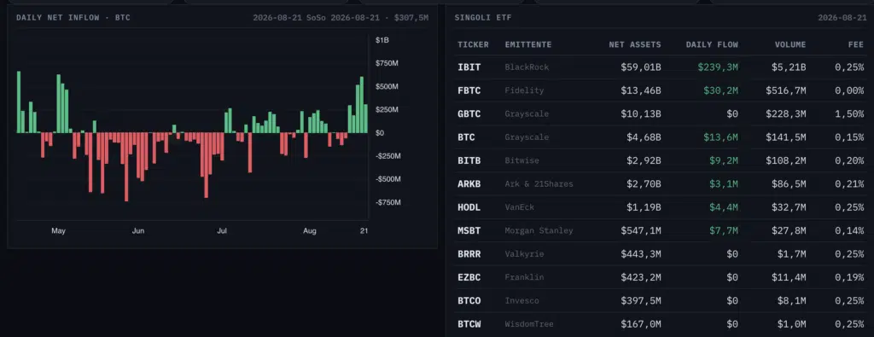Click ARKB daily flow $3,1M
Viewport: 874px width, 337px height.
(x=724, y=183)
